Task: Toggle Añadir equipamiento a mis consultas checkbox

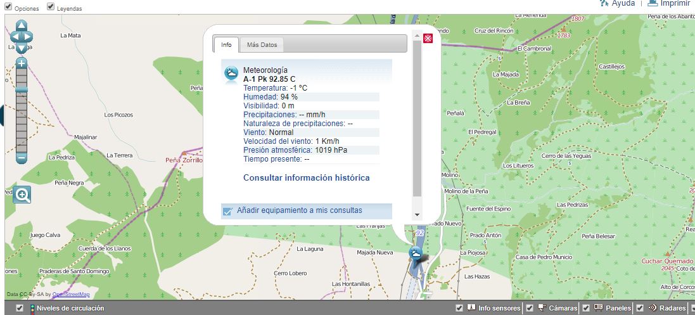Action: click(228, 211)
